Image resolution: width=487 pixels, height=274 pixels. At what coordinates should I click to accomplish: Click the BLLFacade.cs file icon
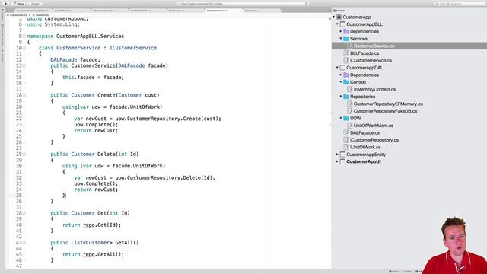pyautogui.click(x=346, y=53)
